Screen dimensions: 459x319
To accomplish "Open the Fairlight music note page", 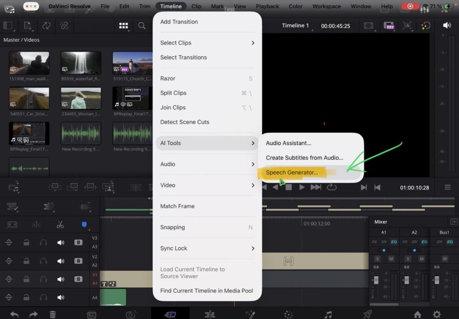I will 329,315.
